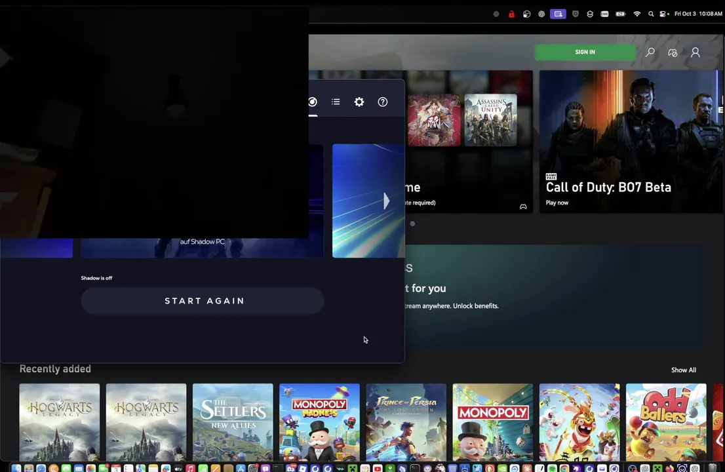Select the Shadow home circular icon tab
The height and width of the screenshot is (472, 725).
tap(313, 102)
